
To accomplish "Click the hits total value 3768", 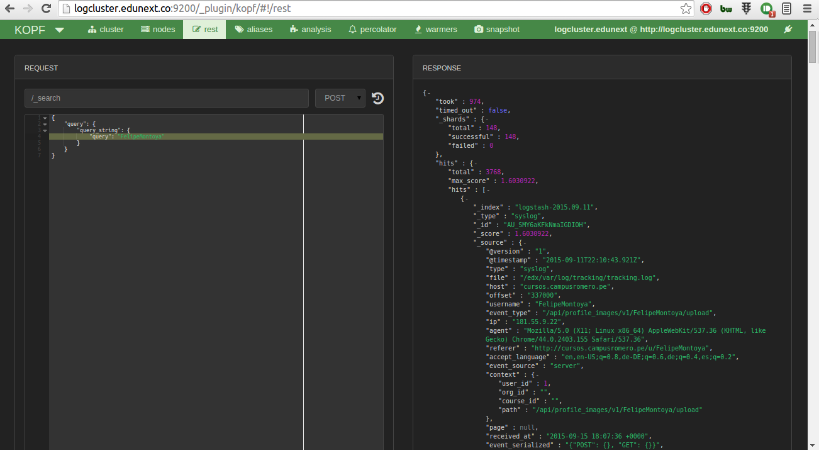I will tap(494, 172).
